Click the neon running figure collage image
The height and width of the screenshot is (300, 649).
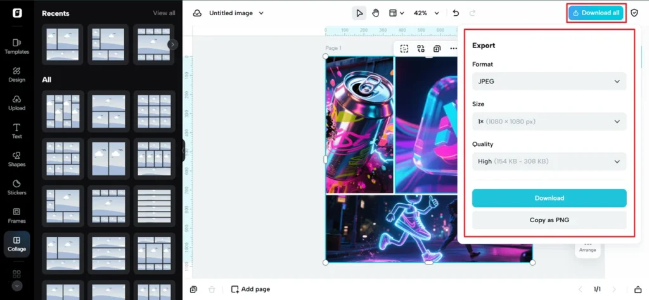429,228
